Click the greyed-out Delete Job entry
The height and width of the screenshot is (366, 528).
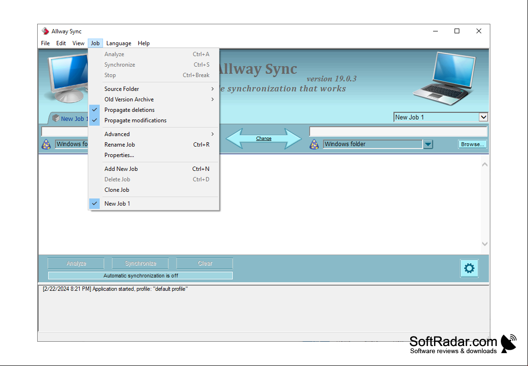click(x=154, y=179)
